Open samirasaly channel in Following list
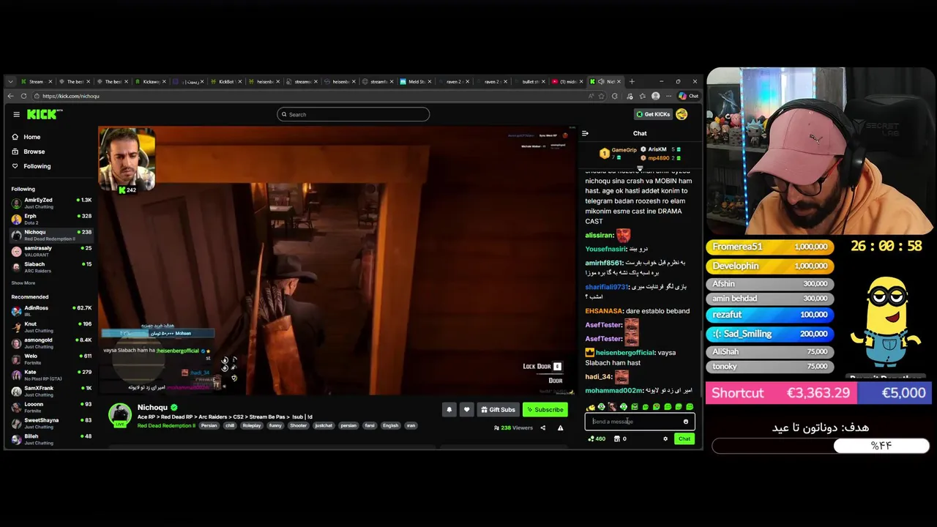The width and height of the screenshot is (937, 527). pyautogui.click(x=51, y=251)
